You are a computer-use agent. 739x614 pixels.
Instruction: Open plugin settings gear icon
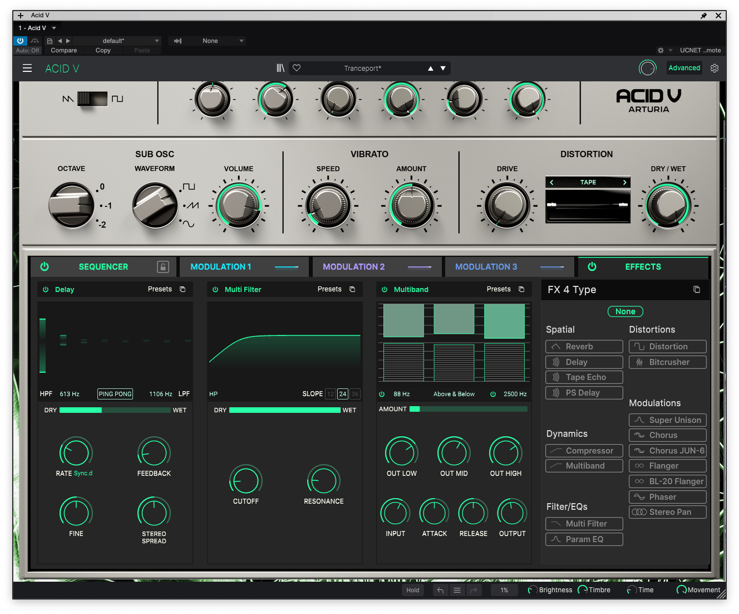pyautogui.click(x=715, y=68)
